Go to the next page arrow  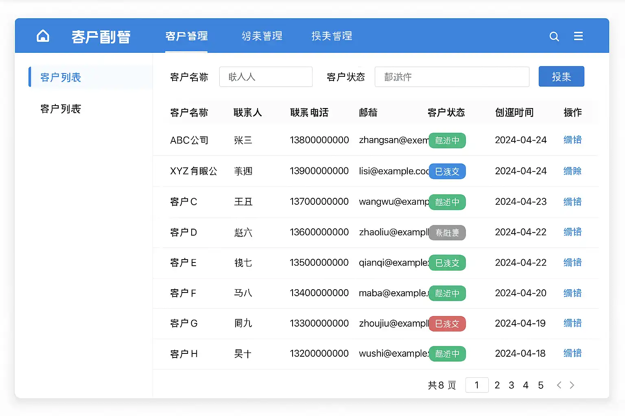572,385
